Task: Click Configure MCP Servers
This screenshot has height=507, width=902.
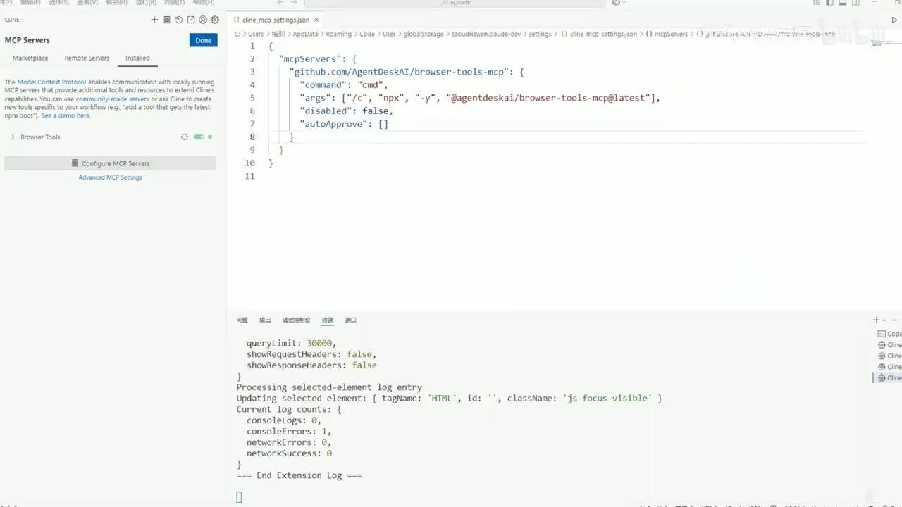Action: [110, 163]
